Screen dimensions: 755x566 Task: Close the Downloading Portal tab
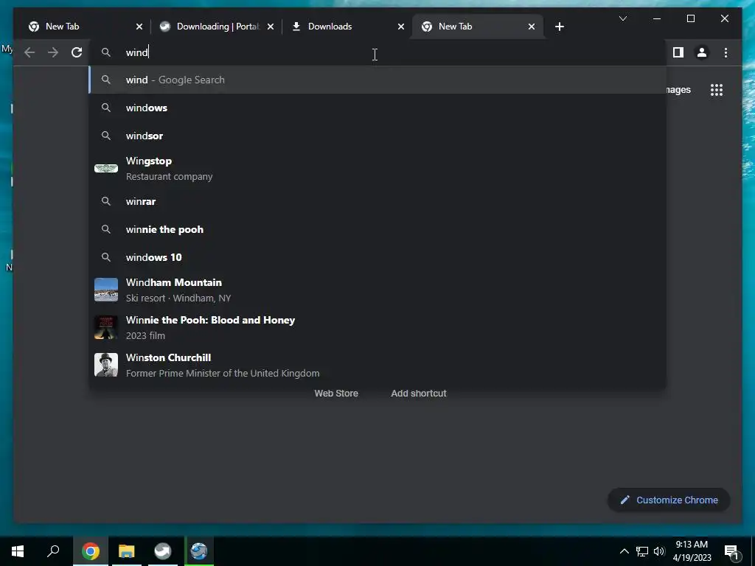click(271, 27)
